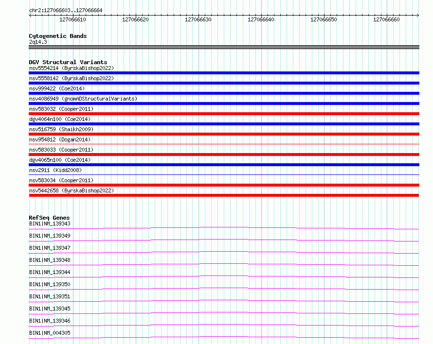
Task: Open transcript BIN1|NM_139349 label
Action: [50, 236]
